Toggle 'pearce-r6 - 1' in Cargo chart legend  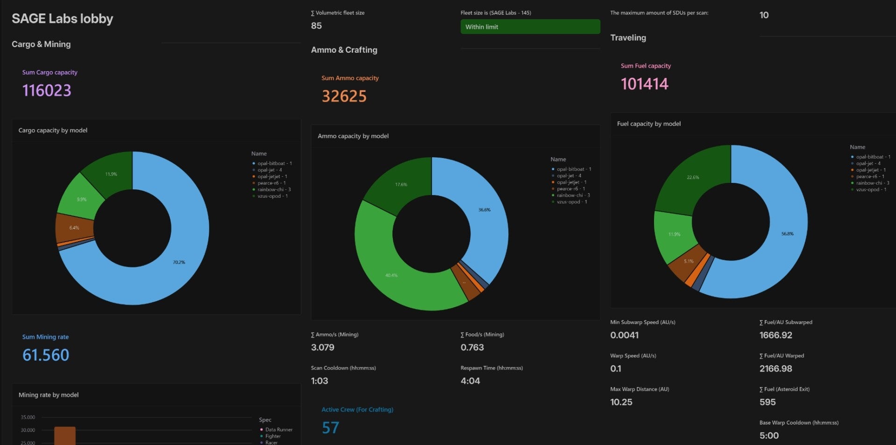point(269,183)
